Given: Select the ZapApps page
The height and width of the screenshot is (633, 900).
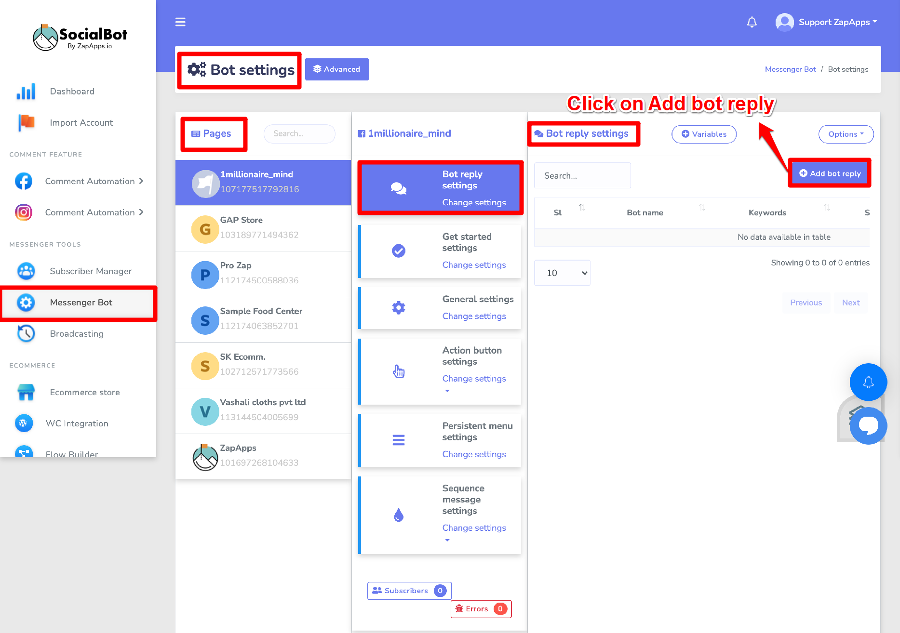Looking at the screenshot, I should point(263,456).
